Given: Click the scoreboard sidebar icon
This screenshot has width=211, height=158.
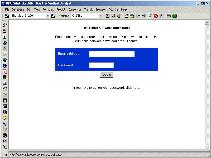Looking at the screenshot, I should [x=5, y=25].
